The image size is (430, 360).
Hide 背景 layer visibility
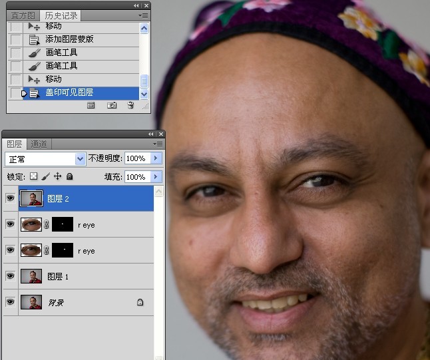(11, 302)
